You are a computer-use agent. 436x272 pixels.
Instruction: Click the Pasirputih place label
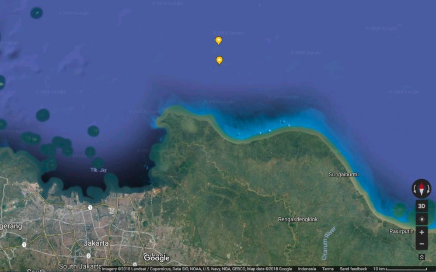tap(402, 231)
